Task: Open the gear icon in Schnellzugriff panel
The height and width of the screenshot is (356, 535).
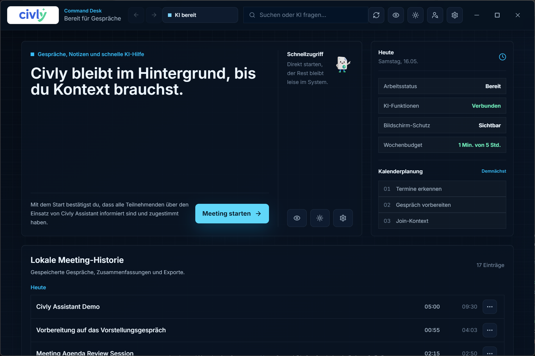Action: (x=343, y=218)
